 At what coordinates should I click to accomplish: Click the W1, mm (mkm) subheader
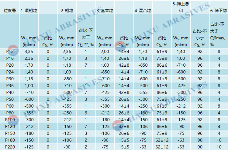(29, 42)
